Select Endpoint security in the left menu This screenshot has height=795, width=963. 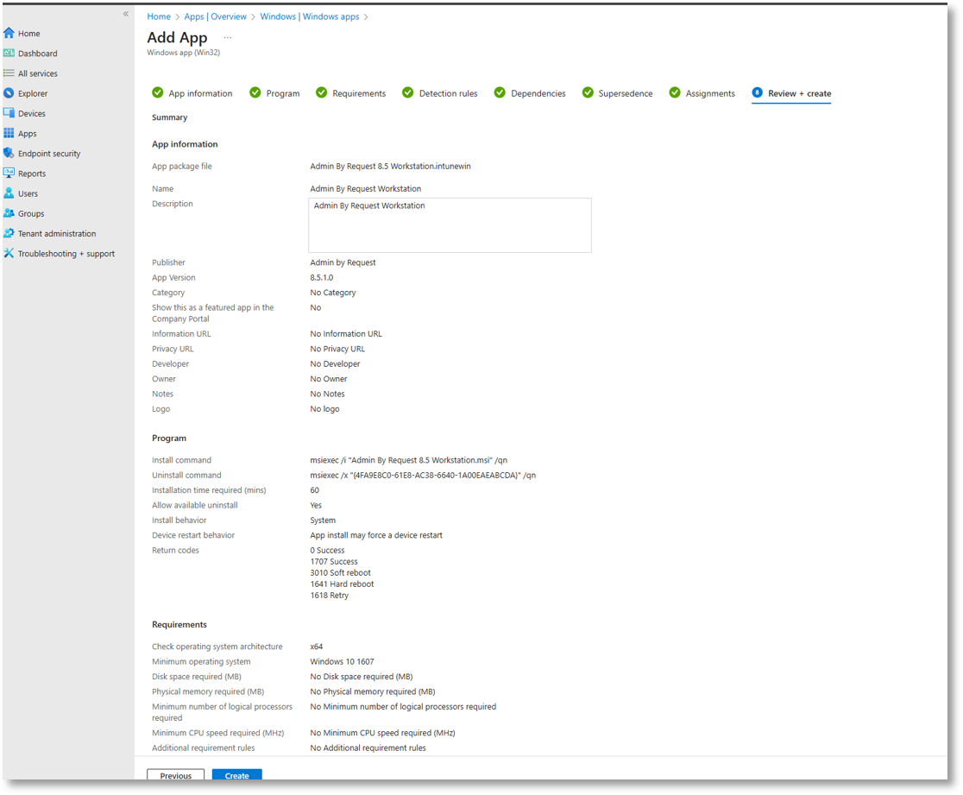tap(49, 154)
